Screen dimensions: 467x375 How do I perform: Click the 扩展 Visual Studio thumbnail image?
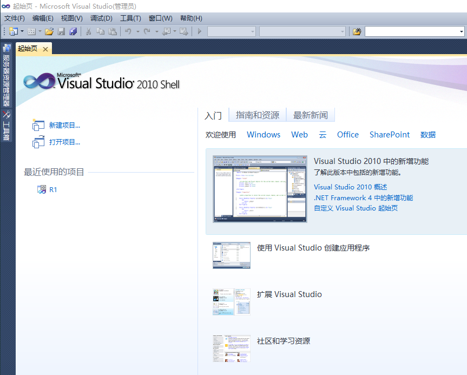coord(232,302)
